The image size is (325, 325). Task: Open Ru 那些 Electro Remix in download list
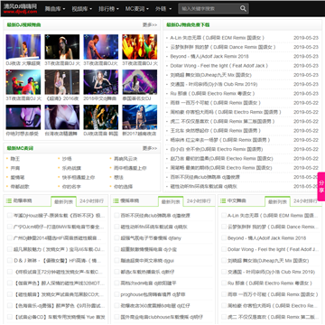(x=212, y=94)
